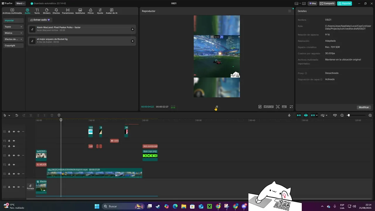Open the linkage options chevron
This screenshot has width=375, height=211.
pyautogui.click(x=317, y=115)
